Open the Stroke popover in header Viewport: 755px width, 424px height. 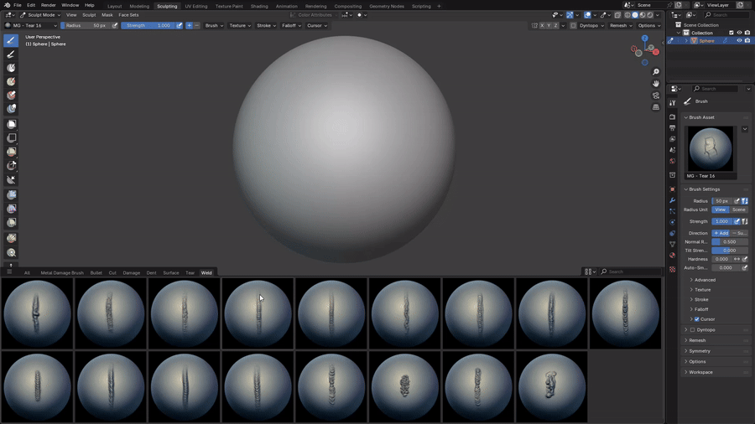click(266, 25)
